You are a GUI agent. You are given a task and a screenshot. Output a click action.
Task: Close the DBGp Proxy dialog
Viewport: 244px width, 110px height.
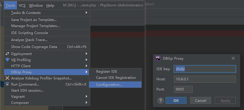[233, 58]
